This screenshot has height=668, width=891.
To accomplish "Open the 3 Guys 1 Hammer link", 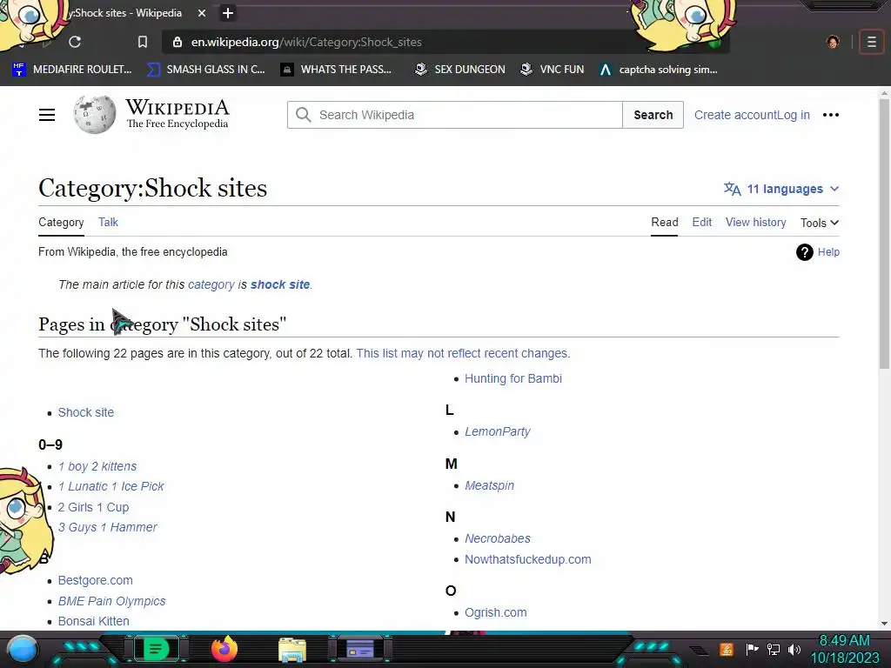I will [107, 527].
